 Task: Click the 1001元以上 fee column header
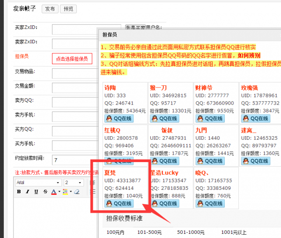click(x=234, y=232)
